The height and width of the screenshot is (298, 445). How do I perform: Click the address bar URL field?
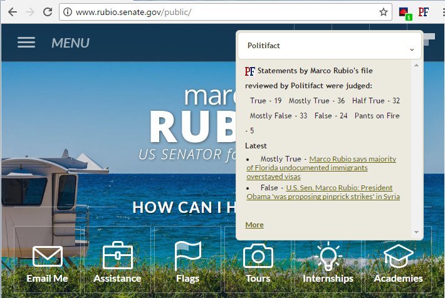[x=226, y=12]
